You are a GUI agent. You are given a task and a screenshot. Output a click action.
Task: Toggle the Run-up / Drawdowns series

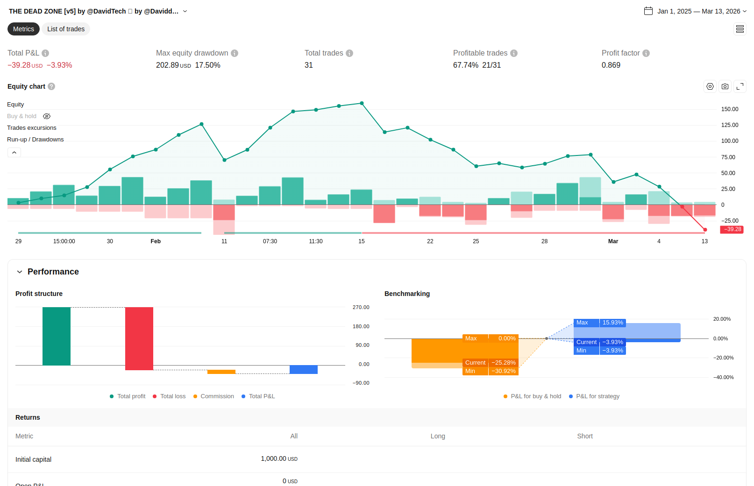[x=36, y=140]
